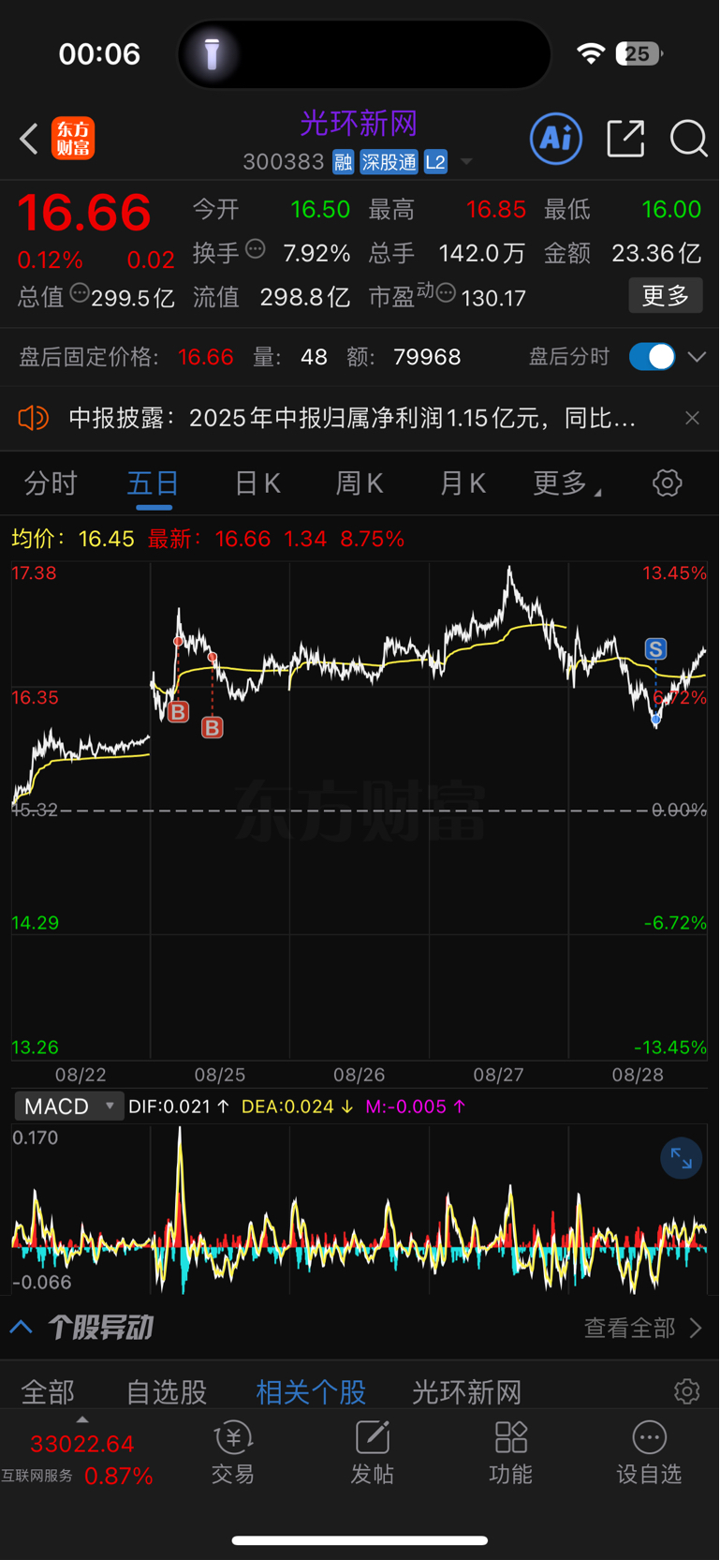720x1560 pixels.
Task: Collapse the 个股异动 section
Action: [x=22, y=1327]
